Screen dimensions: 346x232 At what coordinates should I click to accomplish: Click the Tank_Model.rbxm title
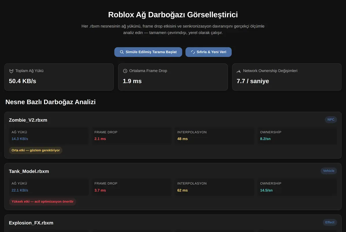pos(29,171)
